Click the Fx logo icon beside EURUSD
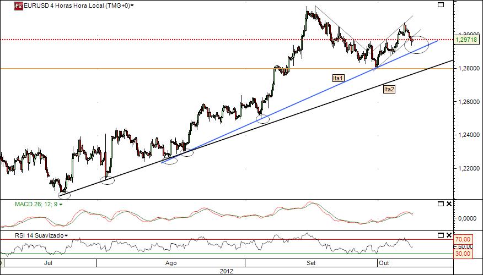This screenshot has width=483, height=275. point(19,6)
